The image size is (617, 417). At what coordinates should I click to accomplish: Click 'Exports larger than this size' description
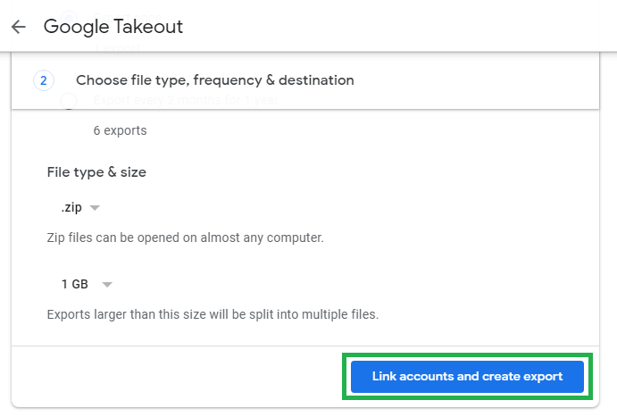(213, 314)
